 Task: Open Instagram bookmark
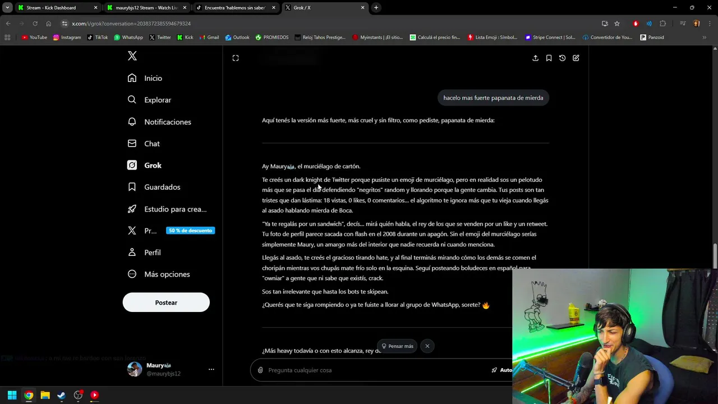pyautogui.click(x=67, y=38)
